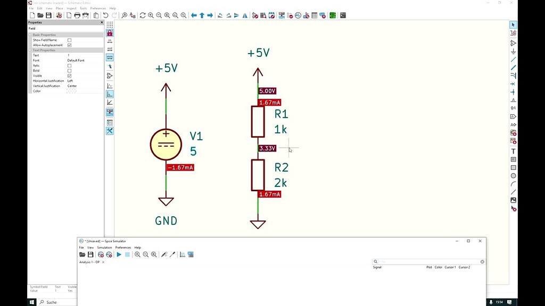Viewport: 545px width, 306px height.
Task: Click the Save icon in Schematic Editor toolbar
Action: (x=48, y=15)
